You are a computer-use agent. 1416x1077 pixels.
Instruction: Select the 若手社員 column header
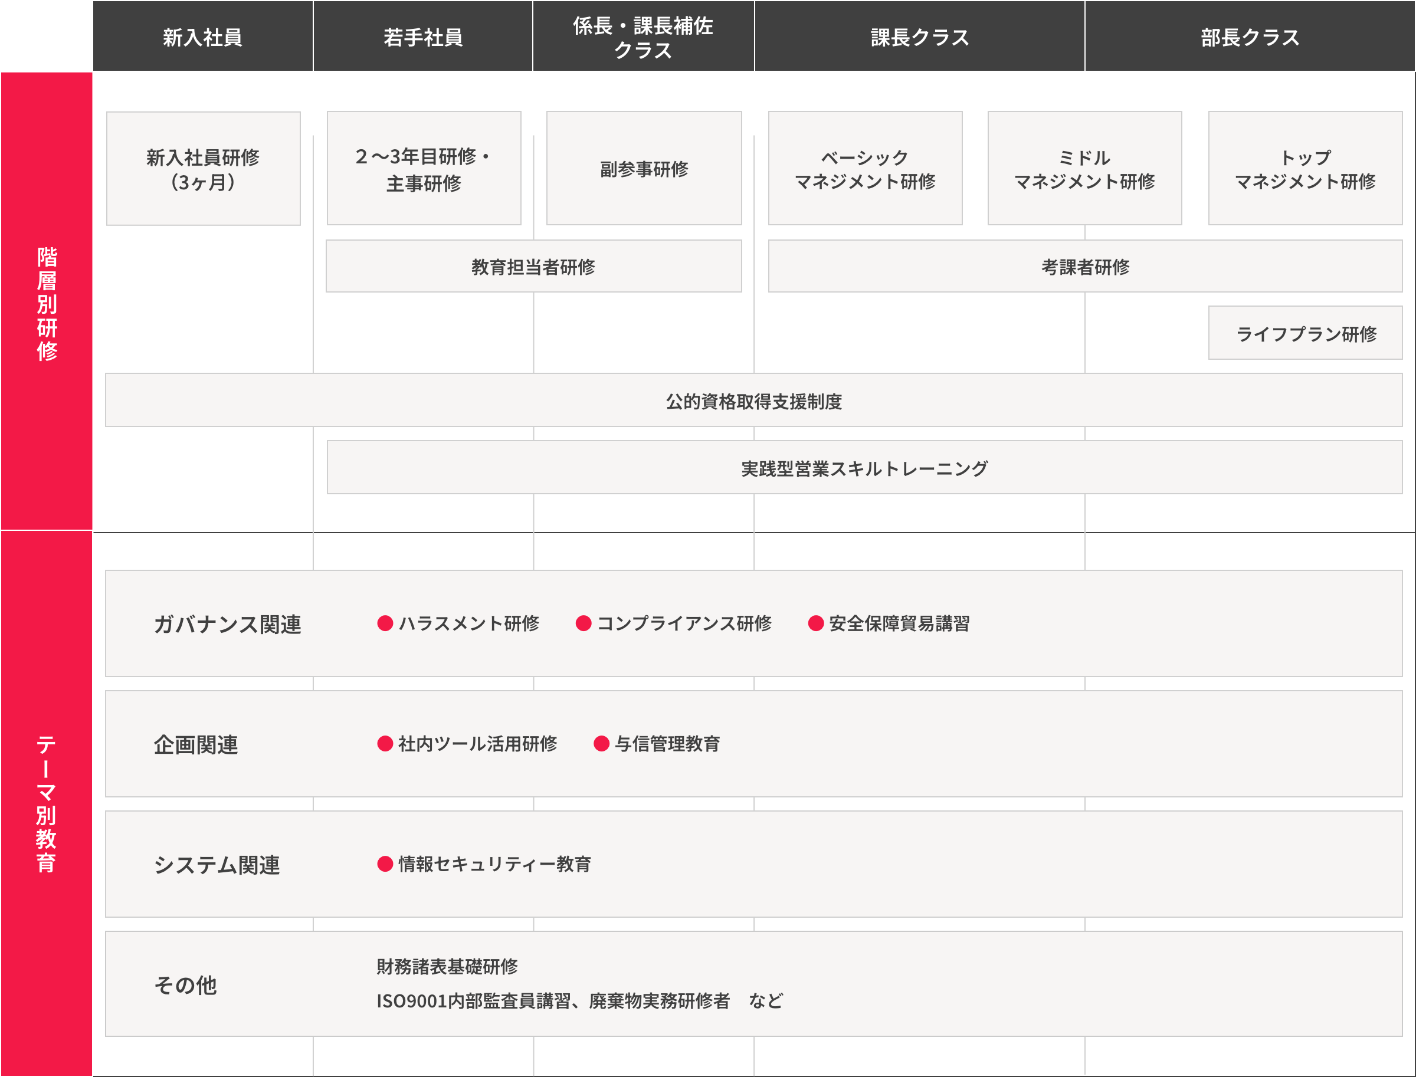click(423, 37)
